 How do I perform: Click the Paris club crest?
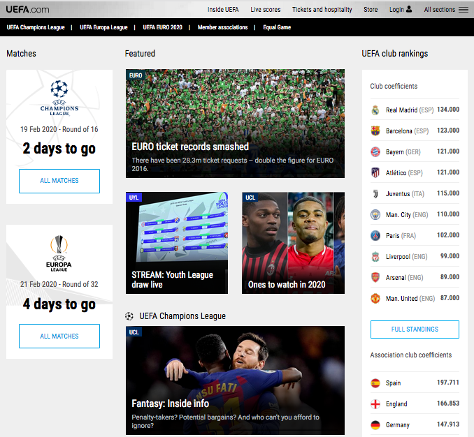[x=375, y=235]
